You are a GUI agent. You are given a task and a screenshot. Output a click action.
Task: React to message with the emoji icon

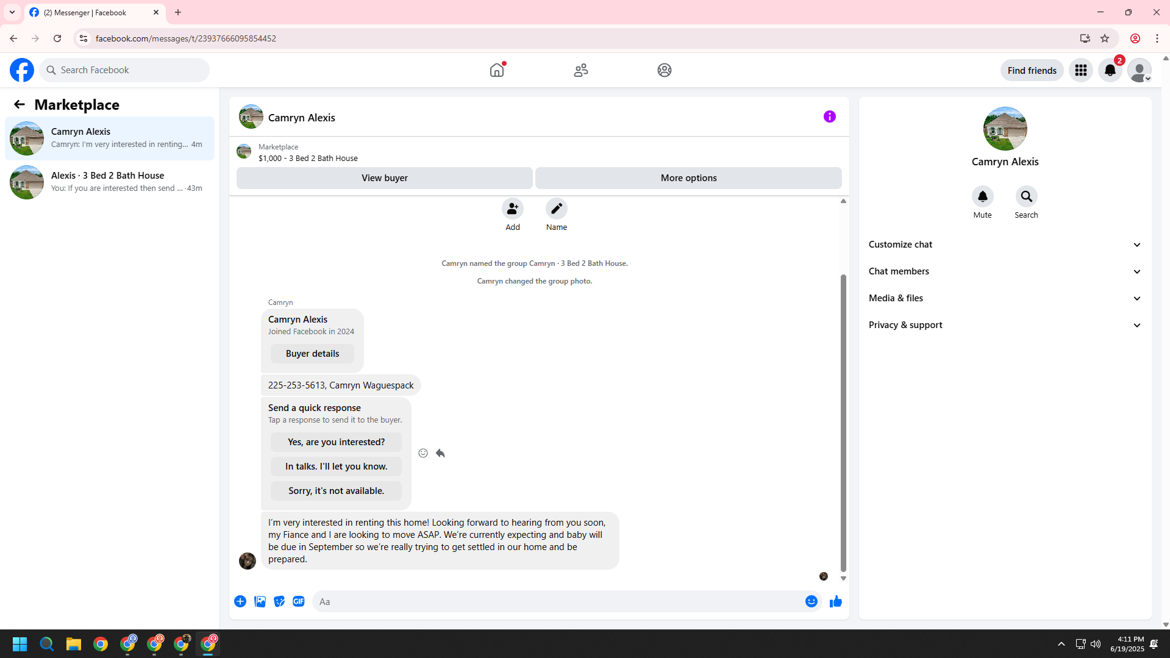423,453
